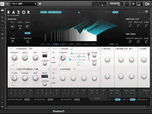The height and width of the screenshot is (114, 152).
Task: Click the OSC 1 Select knob
Action: [x=25, y=58]
